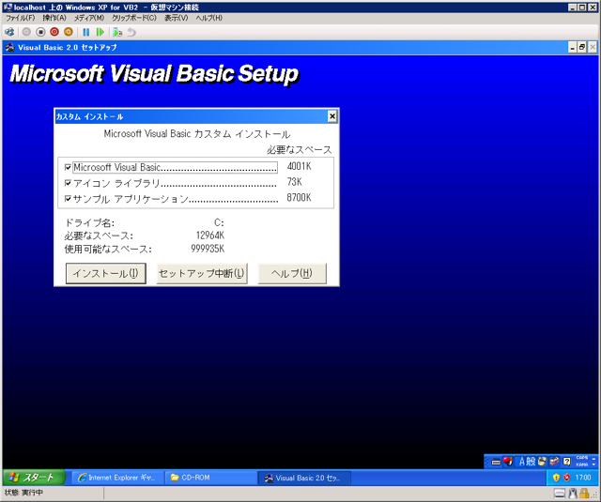The height and width of the screenshot is (502, 601).
Task: Switch to Internet Explorer taskbar item
Action: tap(117, 478)
